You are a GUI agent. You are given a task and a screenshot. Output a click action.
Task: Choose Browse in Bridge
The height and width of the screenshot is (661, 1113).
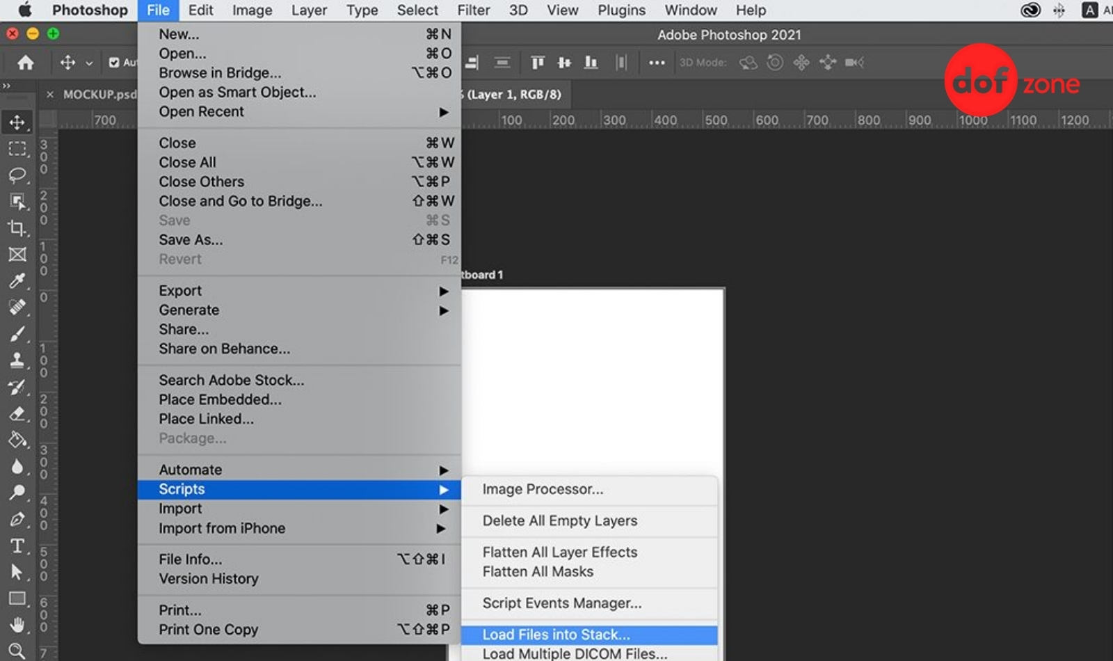299,73
